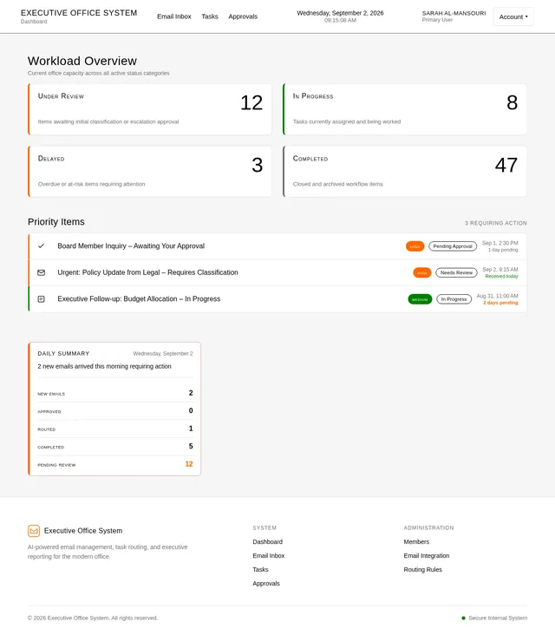Open Members administration link
555x635 pixels.
[416, 542]
